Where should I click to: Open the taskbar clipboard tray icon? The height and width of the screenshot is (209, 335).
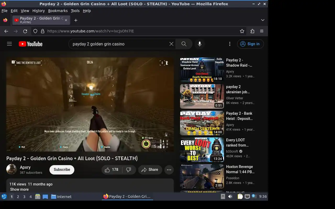(240, 196)
